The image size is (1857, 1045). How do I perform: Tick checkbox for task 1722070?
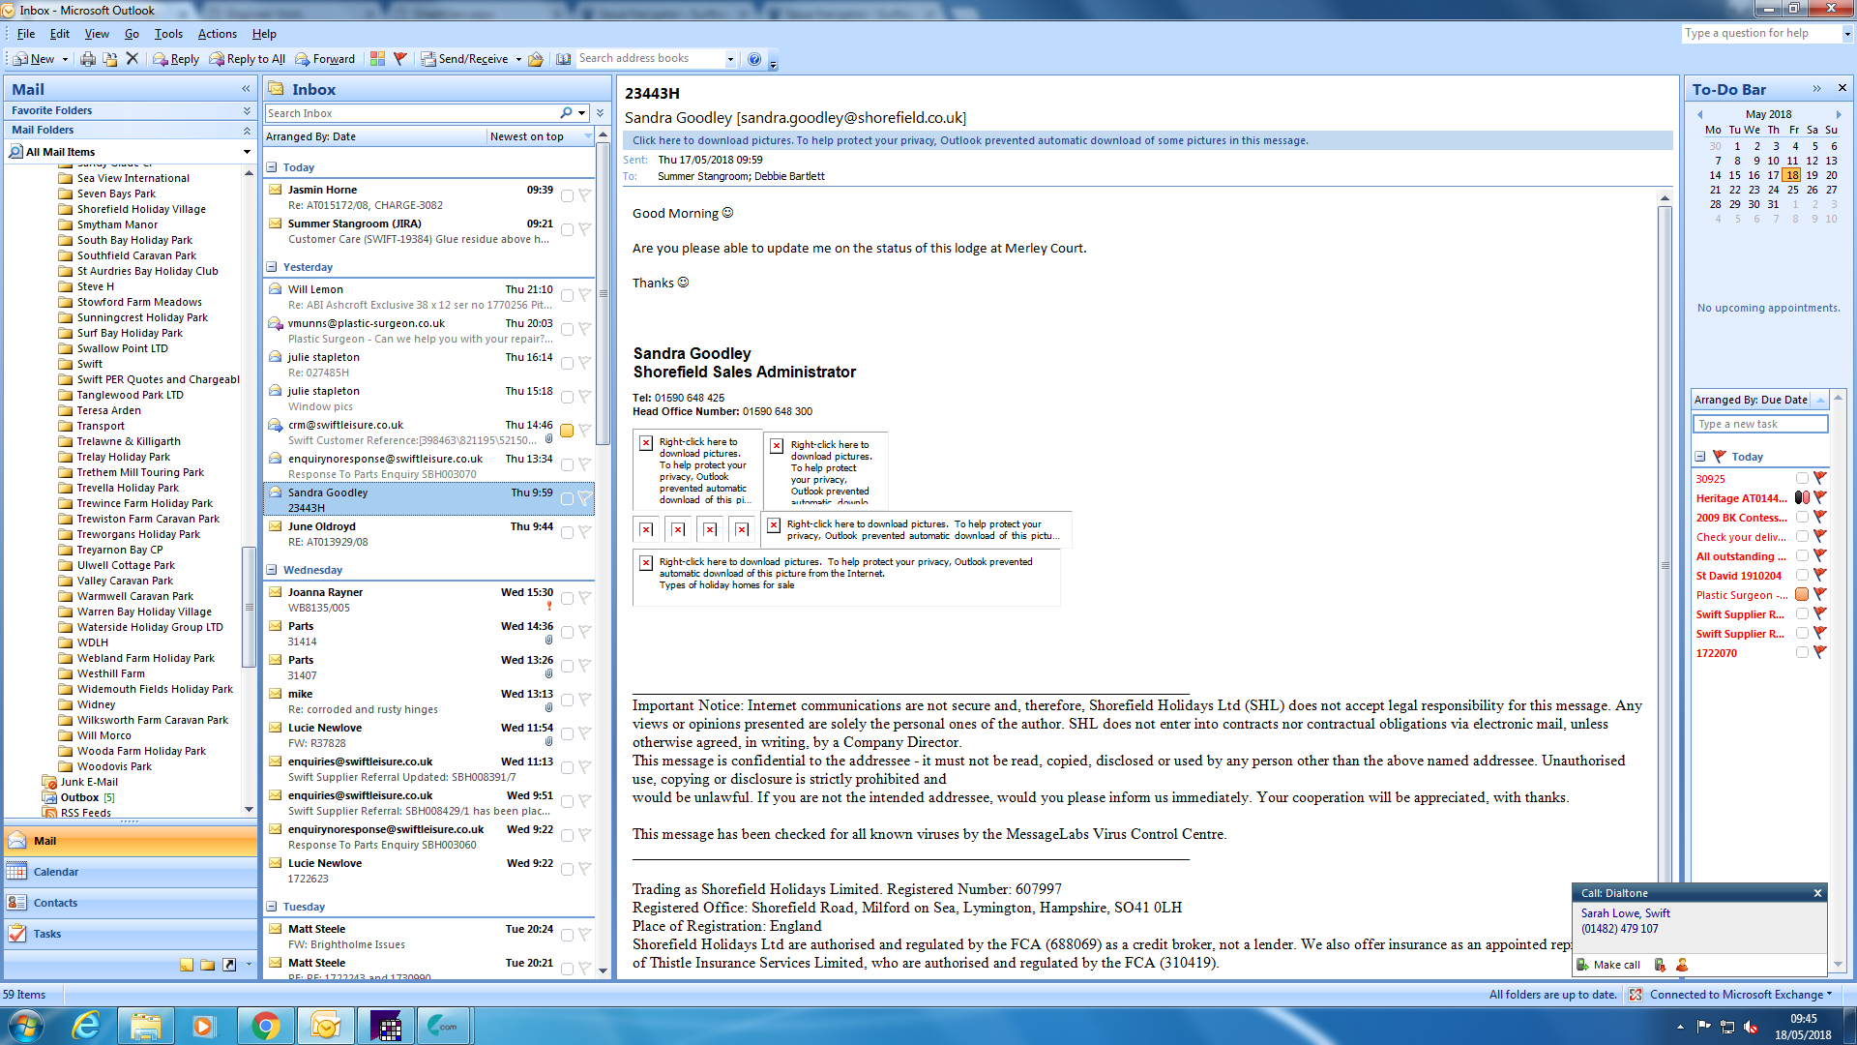click(x=1802, y=652)
